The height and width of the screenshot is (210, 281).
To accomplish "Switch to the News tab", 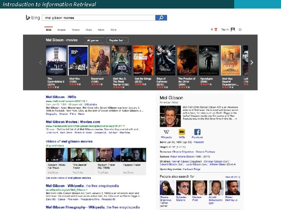I will tap(101, 30).
